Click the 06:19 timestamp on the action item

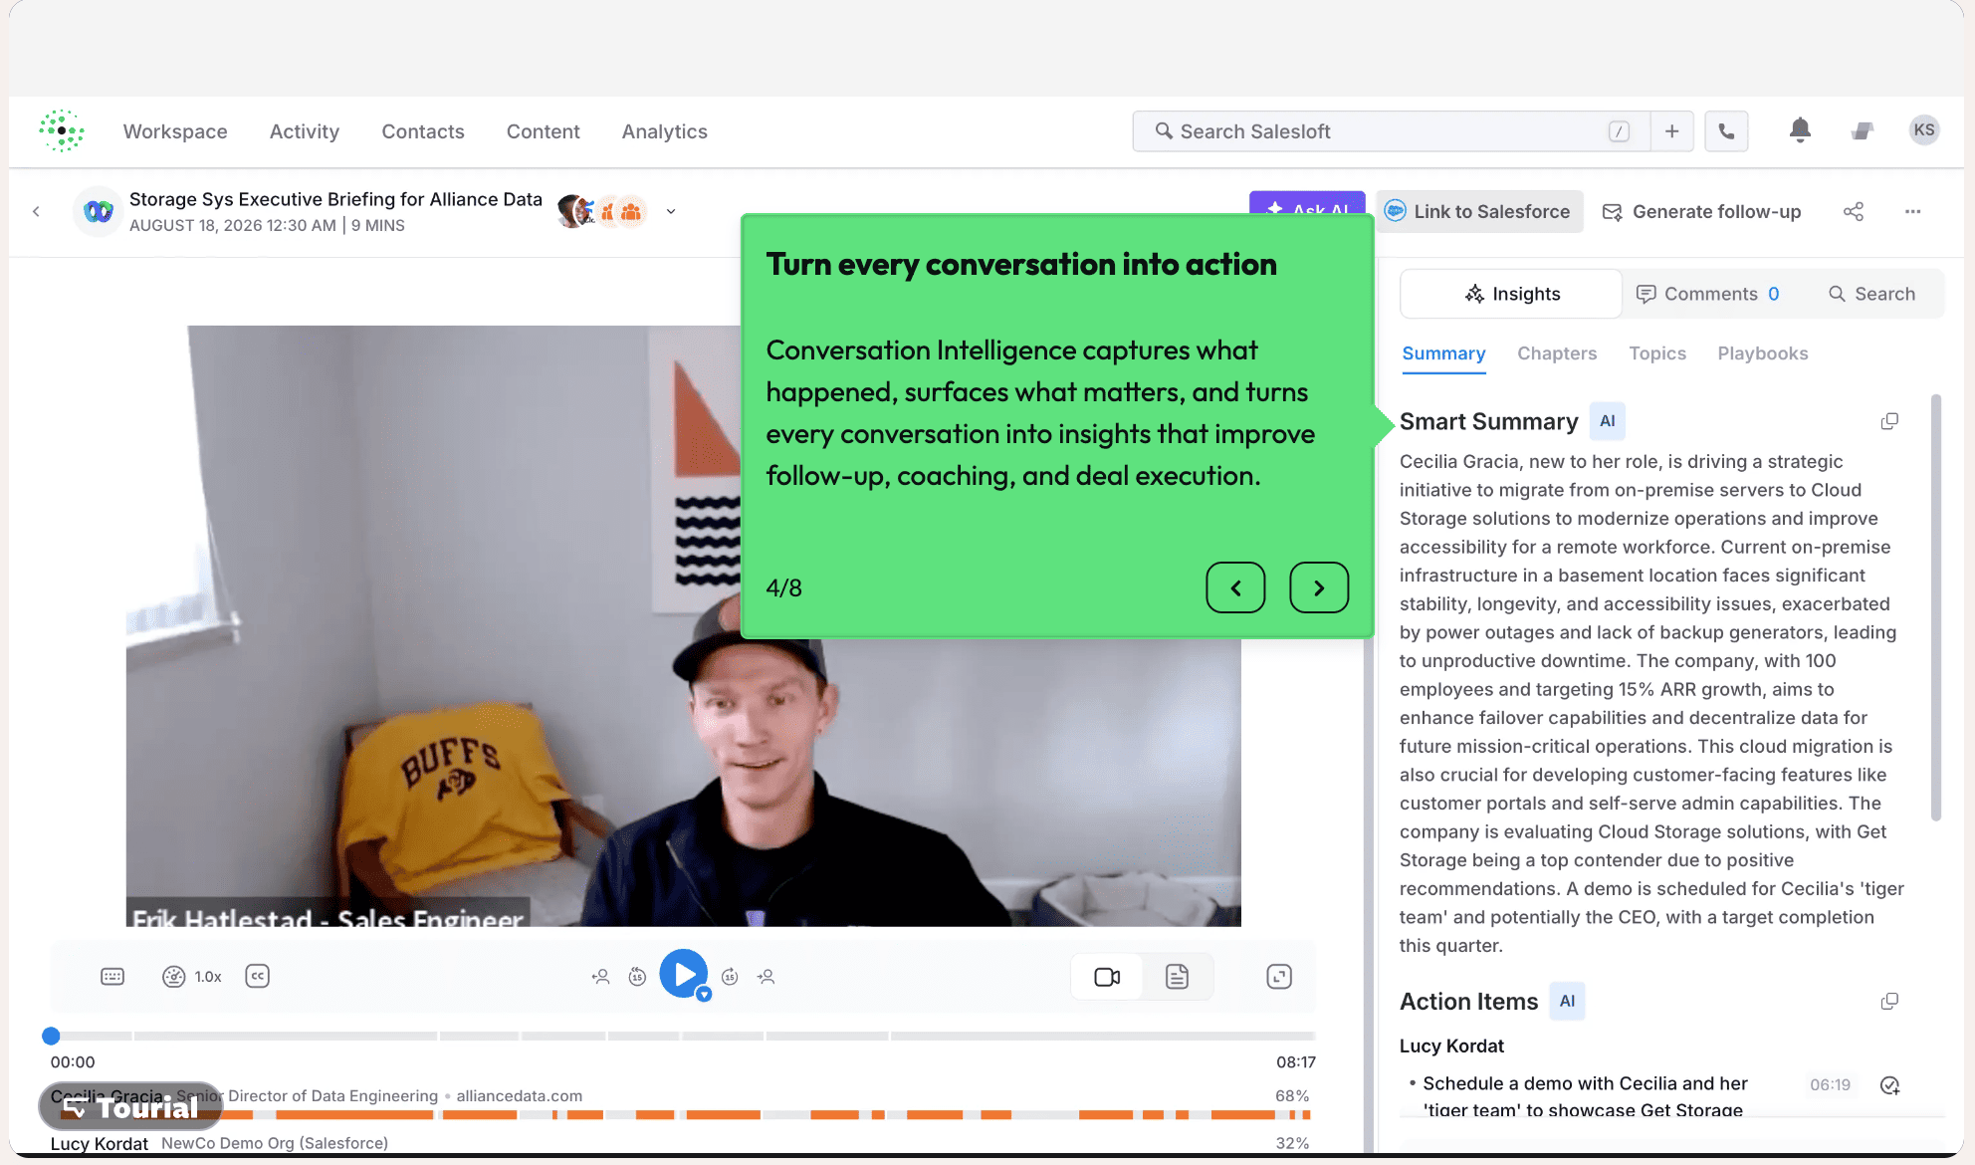[1830, 1084]
